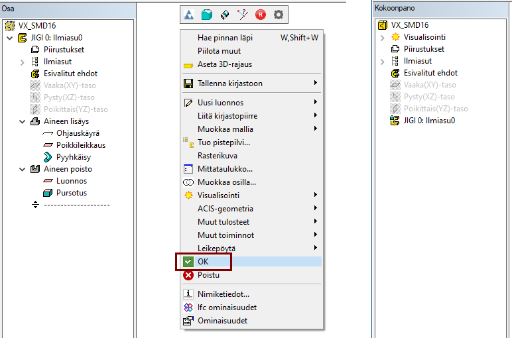Image resolution: width=512 pixels, height=338 pixels.
Task: Click the history end marker icon in Osa tree
Action: (x=35, y=205)
